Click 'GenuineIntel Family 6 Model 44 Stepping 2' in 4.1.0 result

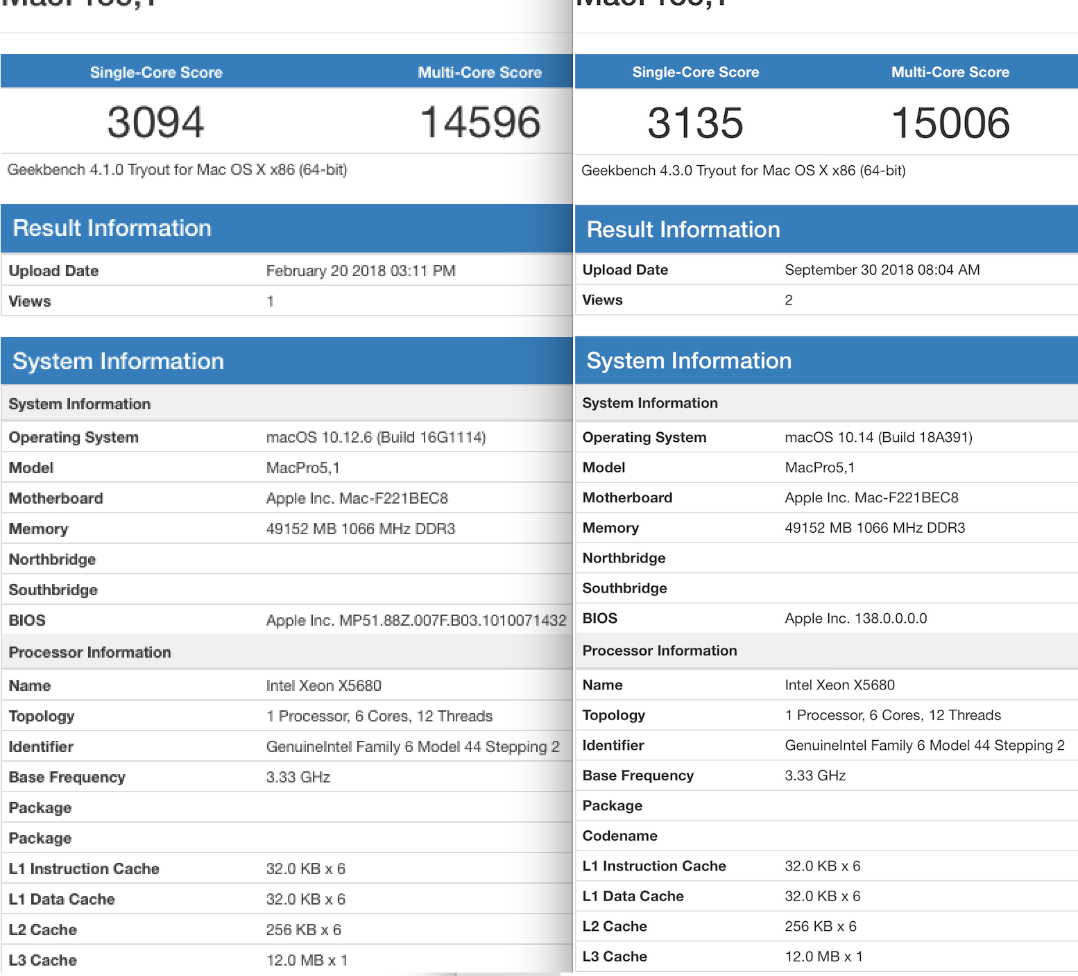413,747
